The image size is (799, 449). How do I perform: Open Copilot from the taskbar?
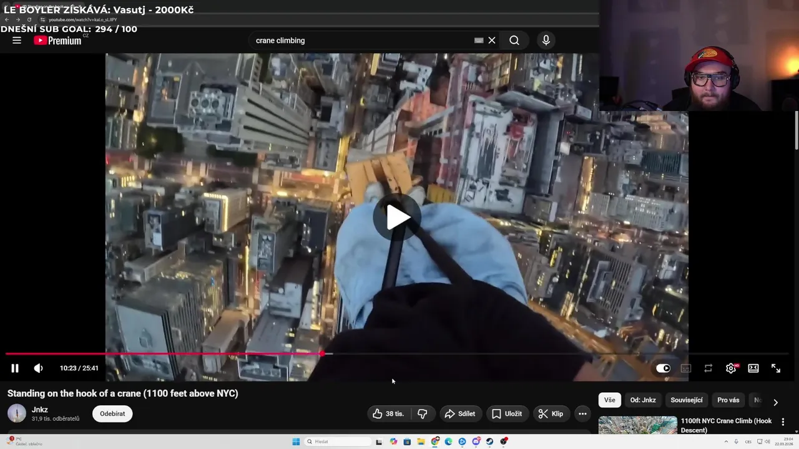click(x=393, y=442)
